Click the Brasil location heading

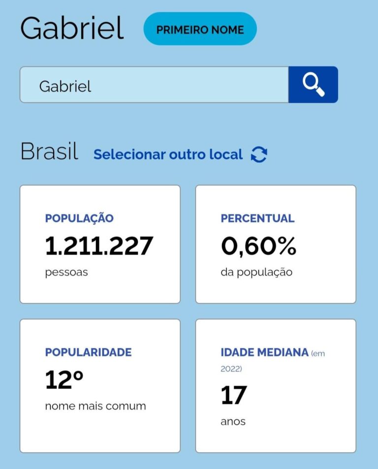click(49, 152)
